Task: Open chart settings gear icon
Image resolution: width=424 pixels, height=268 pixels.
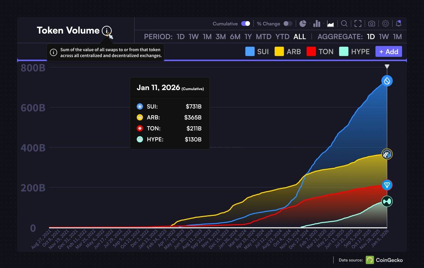Action: pyautogui.click(x=385, y=24)
